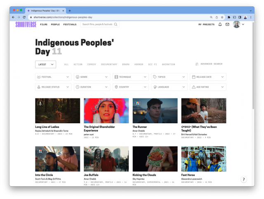264x199 pixels.
Task: Select the Horror category tab
Action: (x=139, y=65)
